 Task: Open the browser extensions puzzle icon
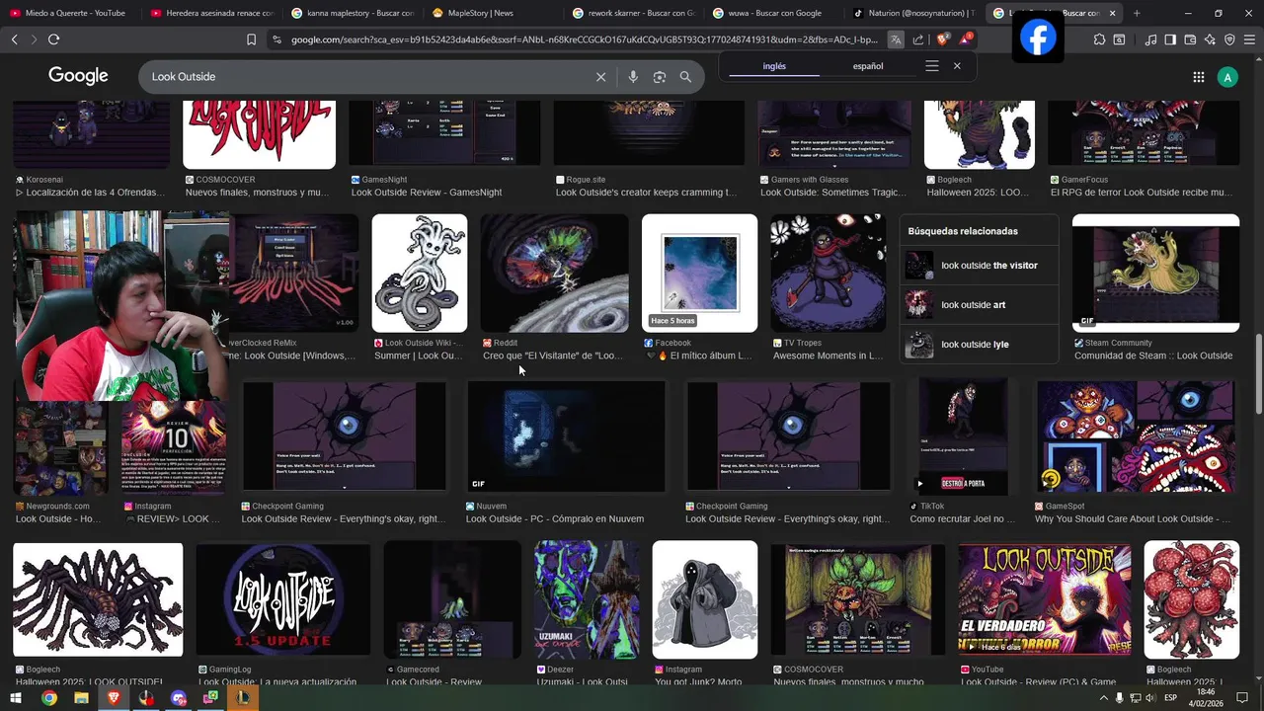point(1099,39)
